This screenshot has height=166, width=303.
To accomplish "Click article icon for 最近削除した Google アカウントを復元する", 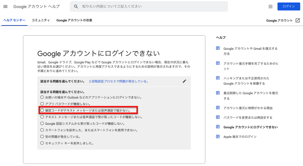I will (x=218, y=93).
